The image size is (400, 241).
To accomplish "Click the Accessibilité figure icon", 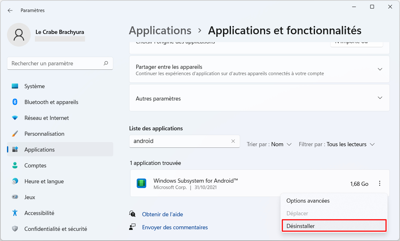I will [15, 213].
